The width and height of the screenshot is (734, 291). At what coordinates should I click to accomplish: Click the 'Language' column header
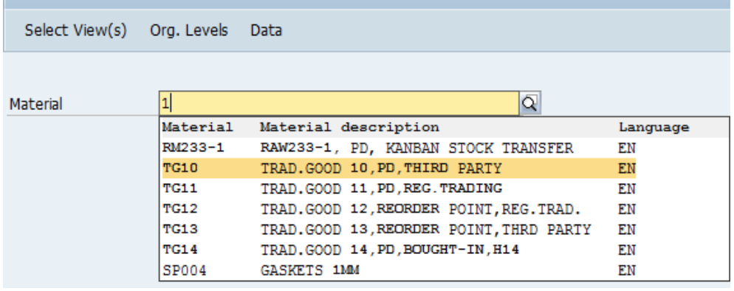(x=654, y=127)
